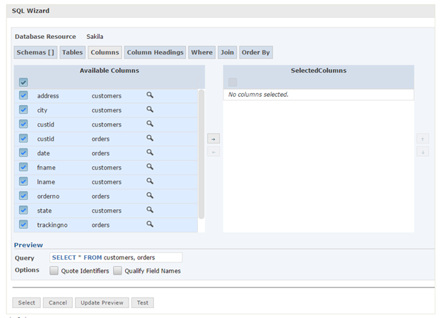Uncheck the custid orders checkbox
This screenshot has height=318, width=441.
coord(23,139)
